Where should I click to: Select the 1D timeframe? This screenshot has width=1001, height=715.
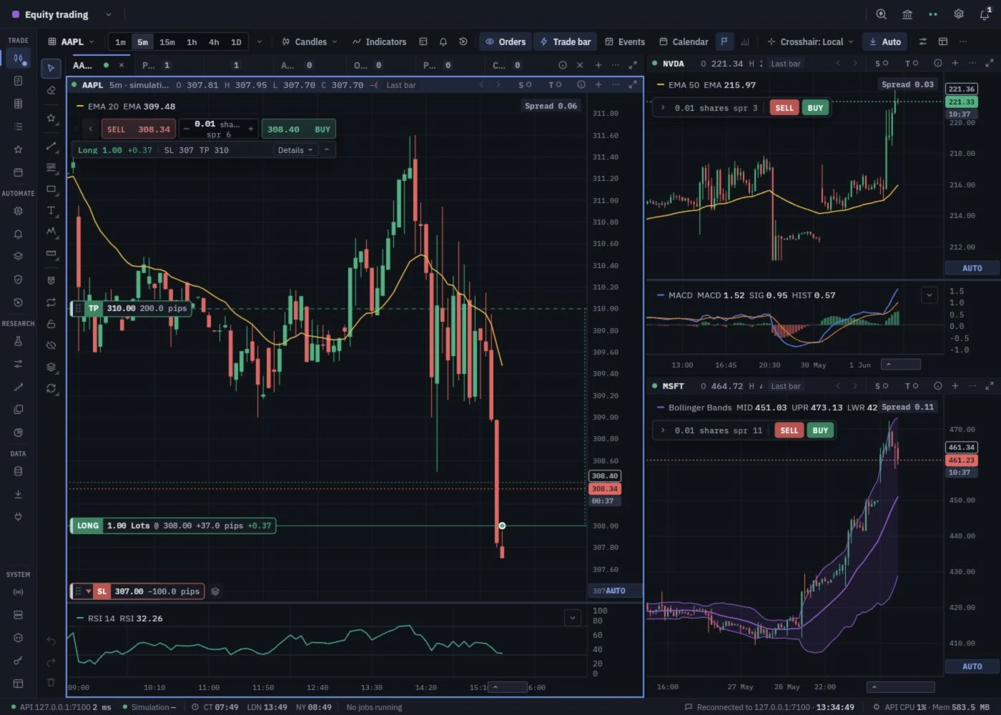236,42
